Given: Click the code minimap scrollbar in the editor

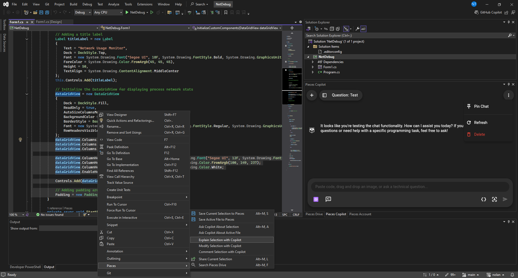Looking at the screenshot, I should pos(292,121).
